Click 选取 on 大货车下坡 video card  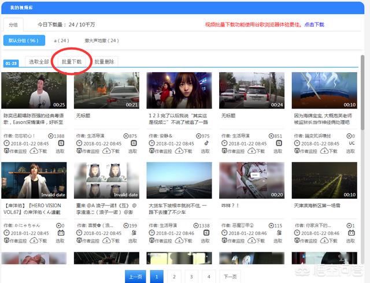tap(205, 241)
